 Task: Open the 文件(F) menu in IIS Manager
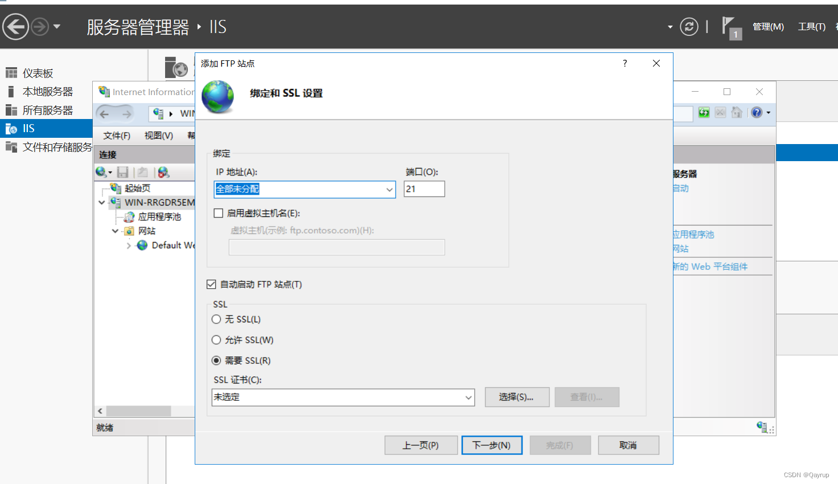(116, 136)
